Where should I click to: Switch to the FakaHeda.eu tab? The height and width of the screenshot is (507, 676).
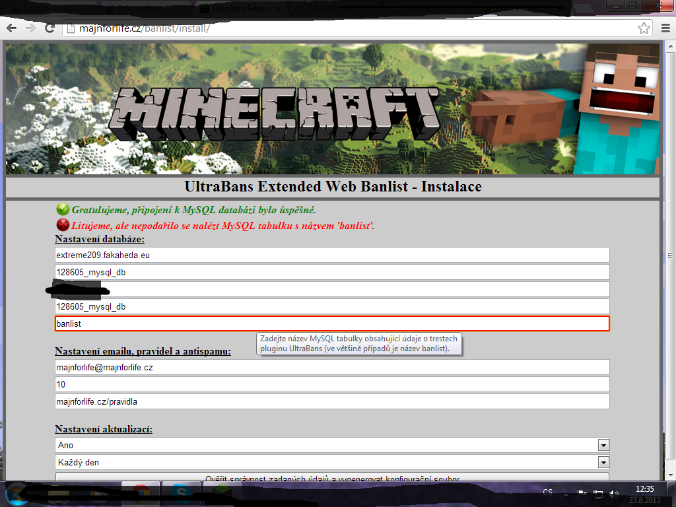tap(147, 8)
